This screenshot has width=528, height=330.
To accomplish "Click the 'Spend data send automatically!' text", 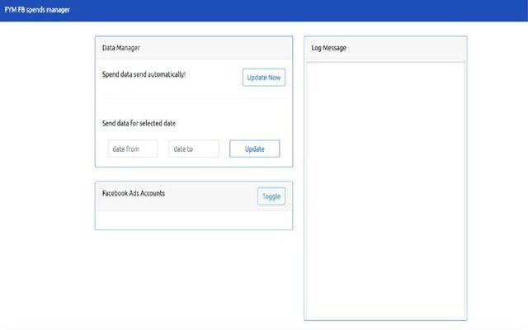I will tap(144, 74).
